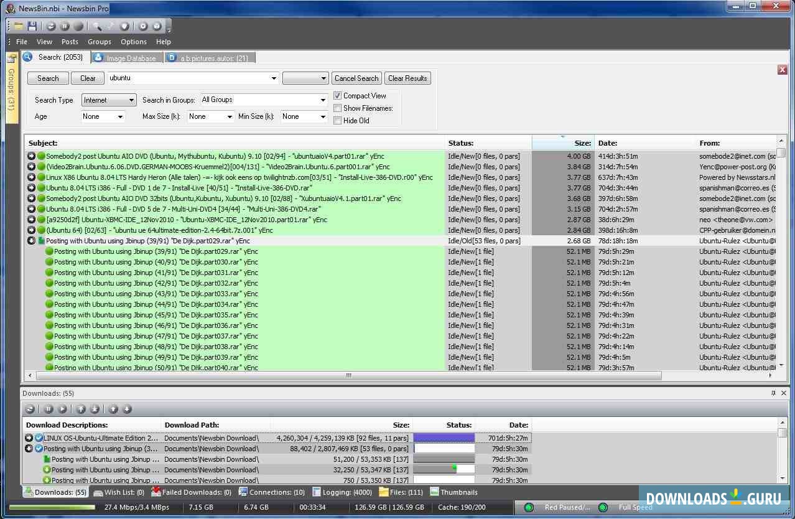Click the shield icon in main toolbar

(x=124, y=26)
